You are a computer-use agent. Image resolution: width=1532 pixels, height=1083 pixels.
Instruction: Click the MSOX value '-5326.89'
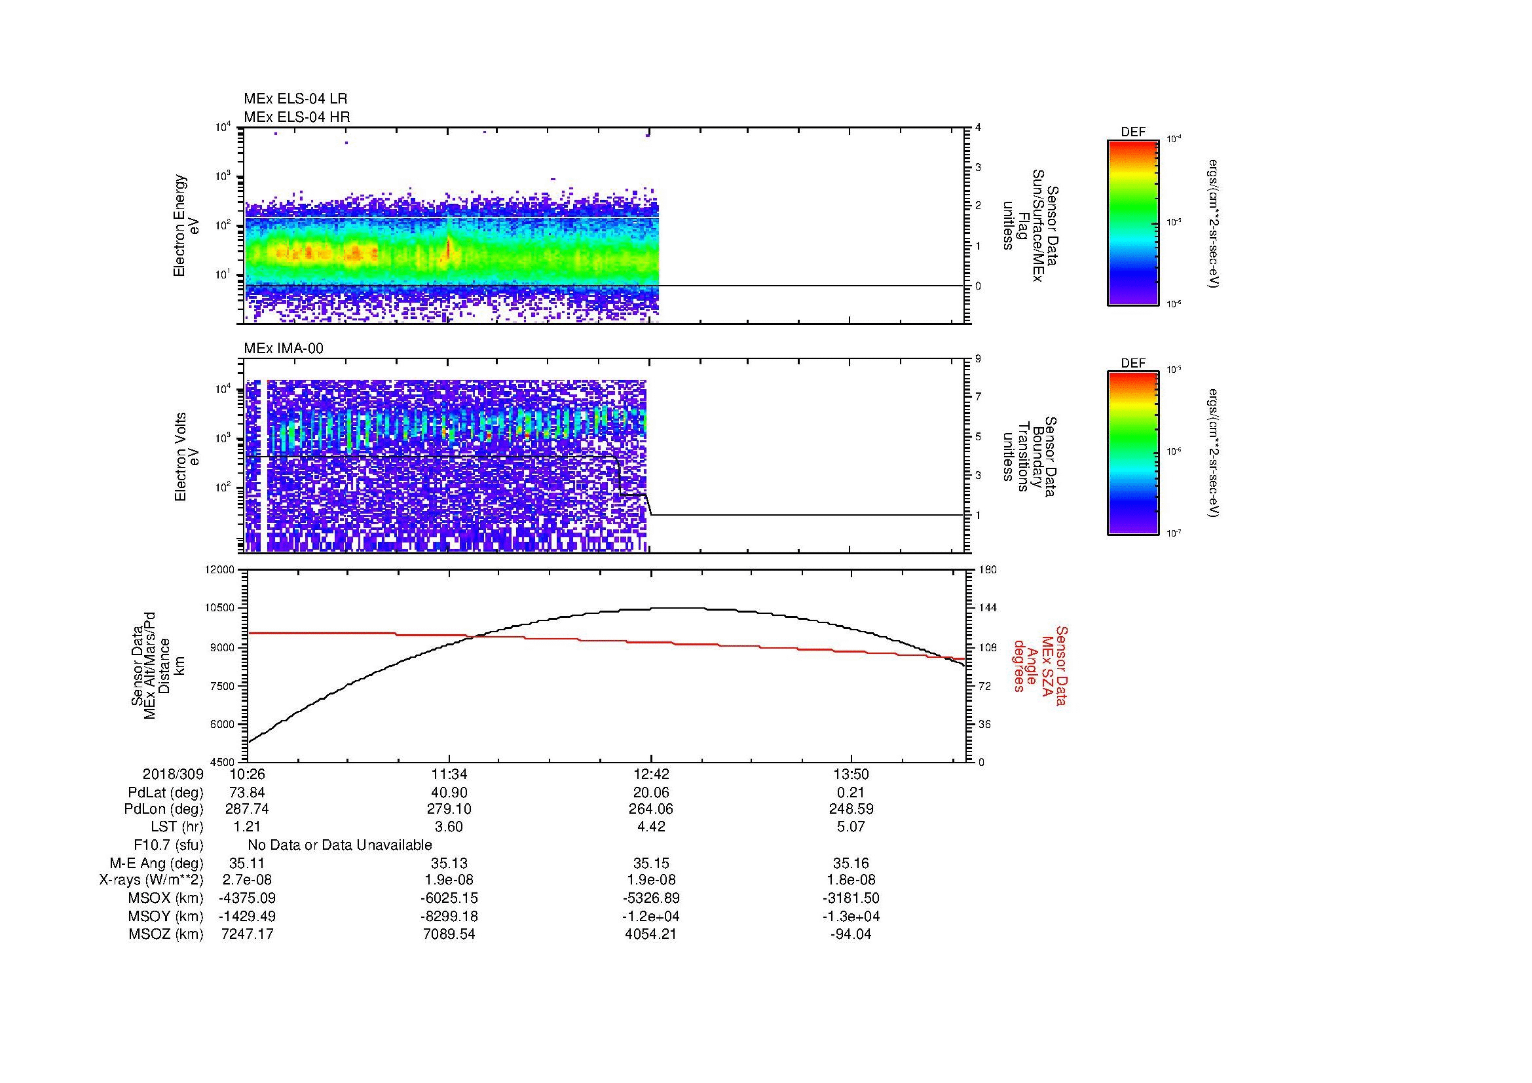pyautogui.click(x=650, y=898)
